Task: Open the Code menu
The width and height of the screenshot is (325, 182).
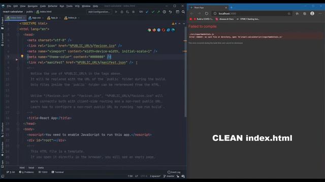Action: pos(43,6)
